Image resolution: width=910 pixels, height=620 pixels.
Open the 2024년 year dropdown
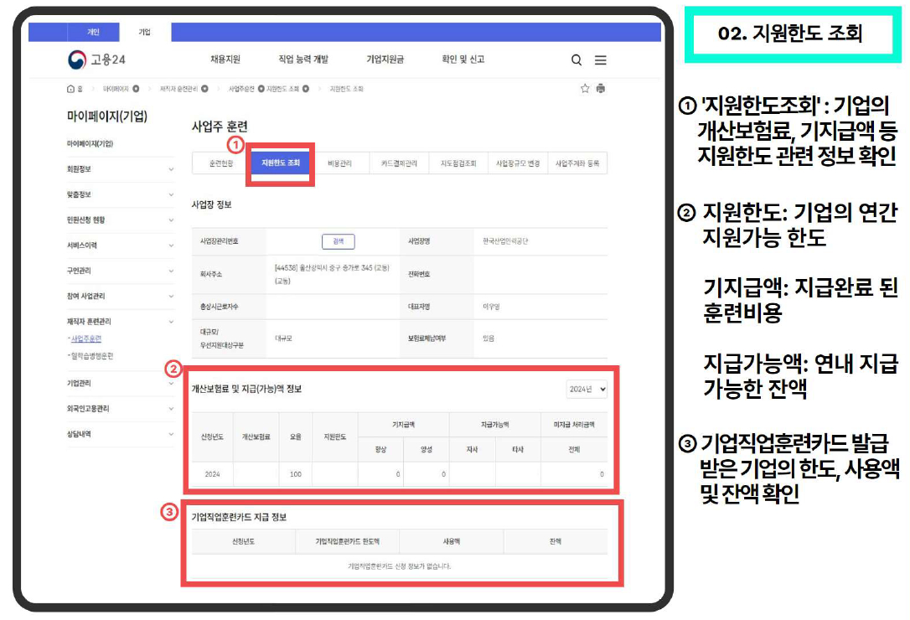[587, 389]
